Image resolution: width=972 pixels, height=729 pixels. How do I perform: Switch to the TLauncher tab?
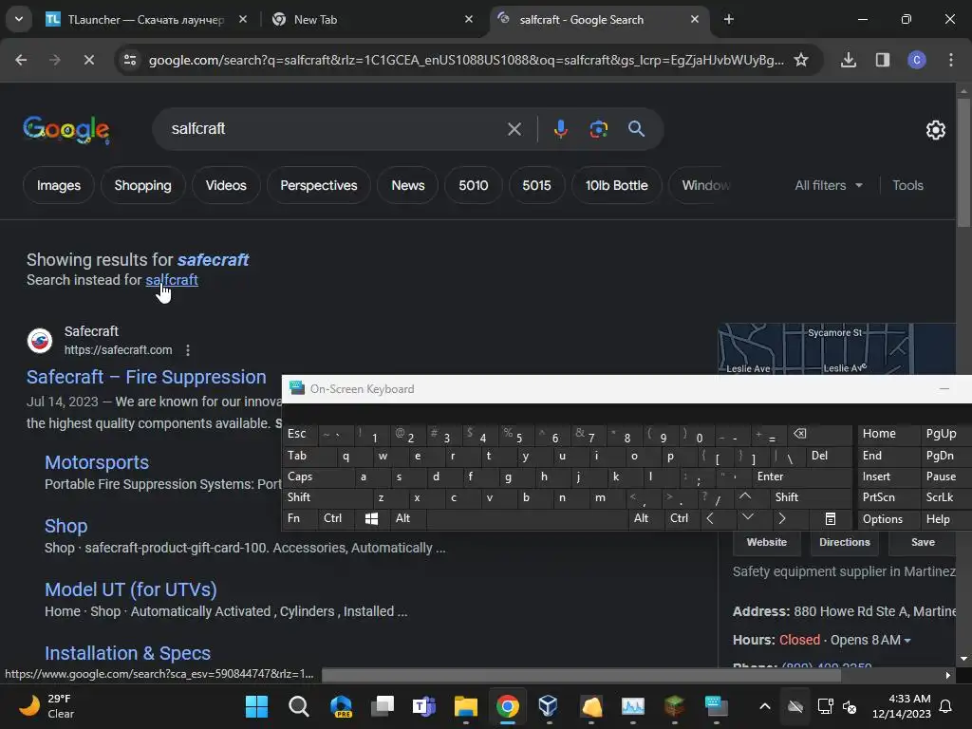pyautogui.click(x=146, y=20)
